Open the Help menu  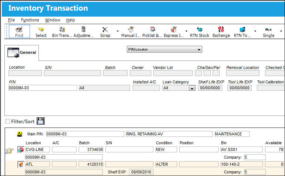(x=70, y=20)
